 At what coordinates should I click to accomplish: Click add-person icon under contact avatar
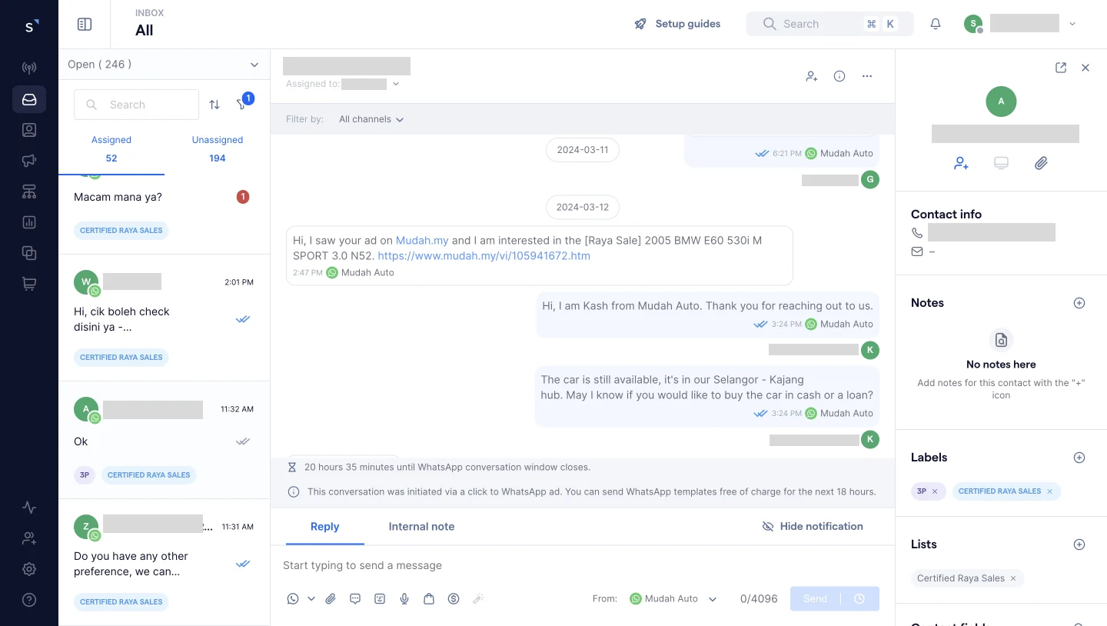[961, 163]
